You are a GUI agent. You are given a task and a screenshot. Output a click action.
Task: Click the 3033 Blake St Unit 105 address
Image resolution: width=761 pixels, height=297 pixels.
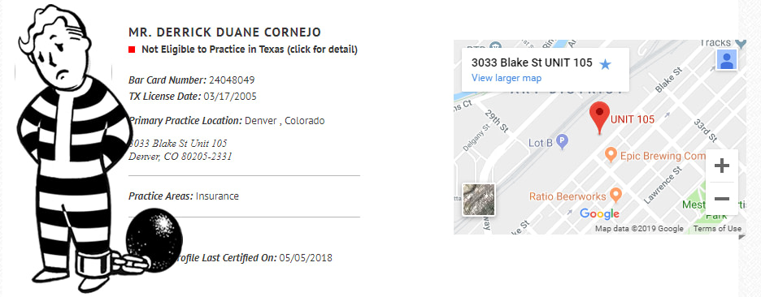[x=177, y=144]
